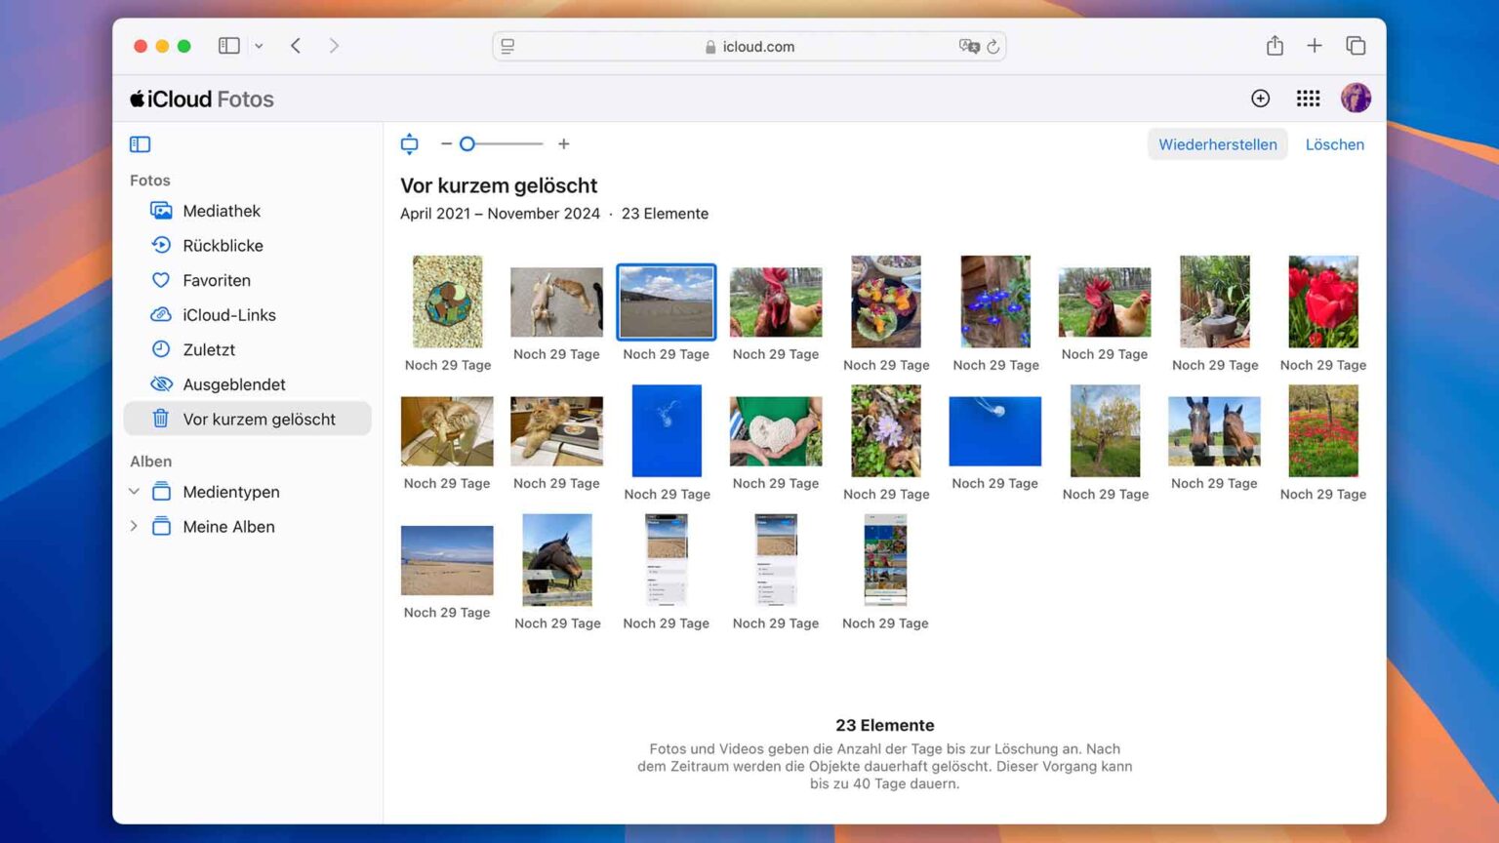Image resolution: width=1499 pixels, height=843 pixels.
Task: Collapse the Medientypen album group
Action: [x=135, y=492]
